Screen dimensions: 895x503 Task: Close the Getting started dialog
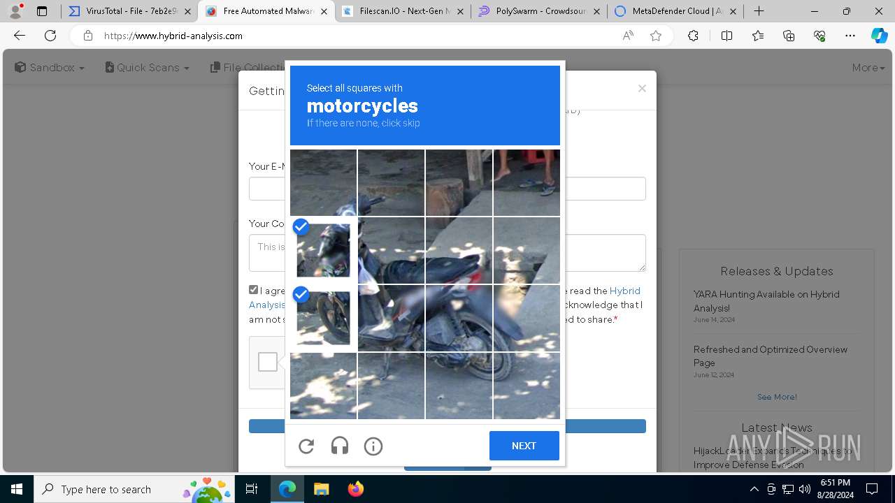point(642,89)
